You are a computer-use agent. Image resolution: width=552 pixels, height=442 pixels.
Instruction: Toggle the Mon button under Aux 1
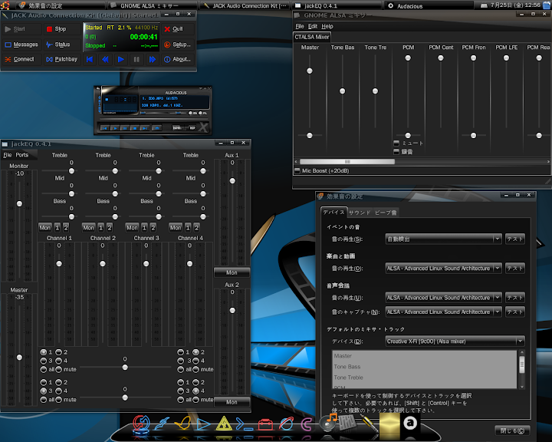232,272
